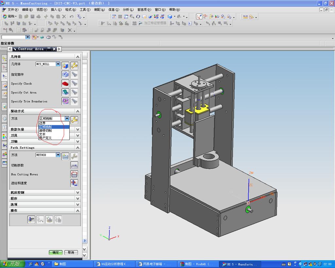Open the 工具(T) menu
Viewport: 335px width, 268px height.
point(85,9)
